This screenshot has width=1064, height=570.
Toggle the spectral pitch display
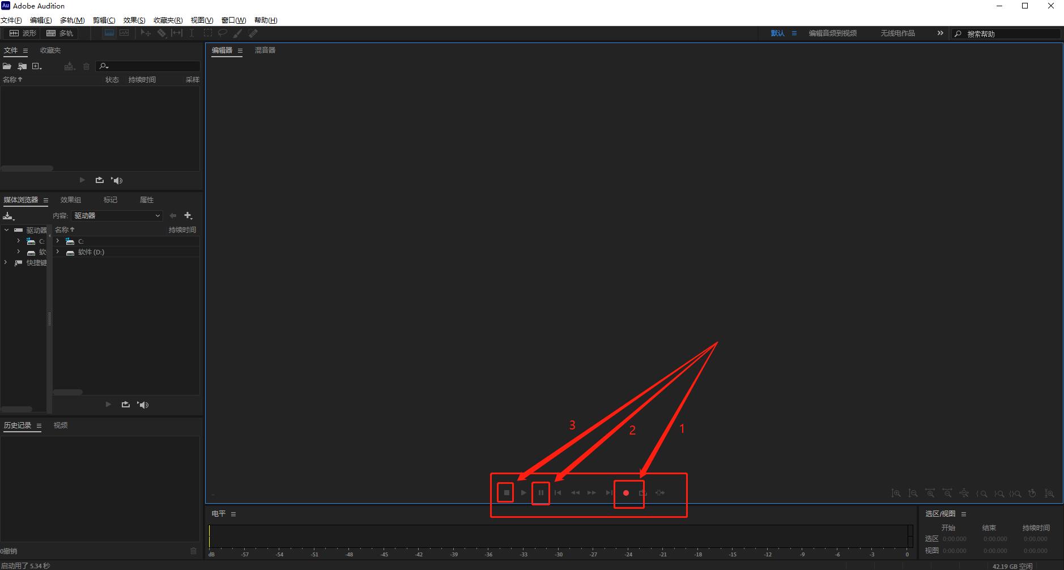click(x=124, y=33)
